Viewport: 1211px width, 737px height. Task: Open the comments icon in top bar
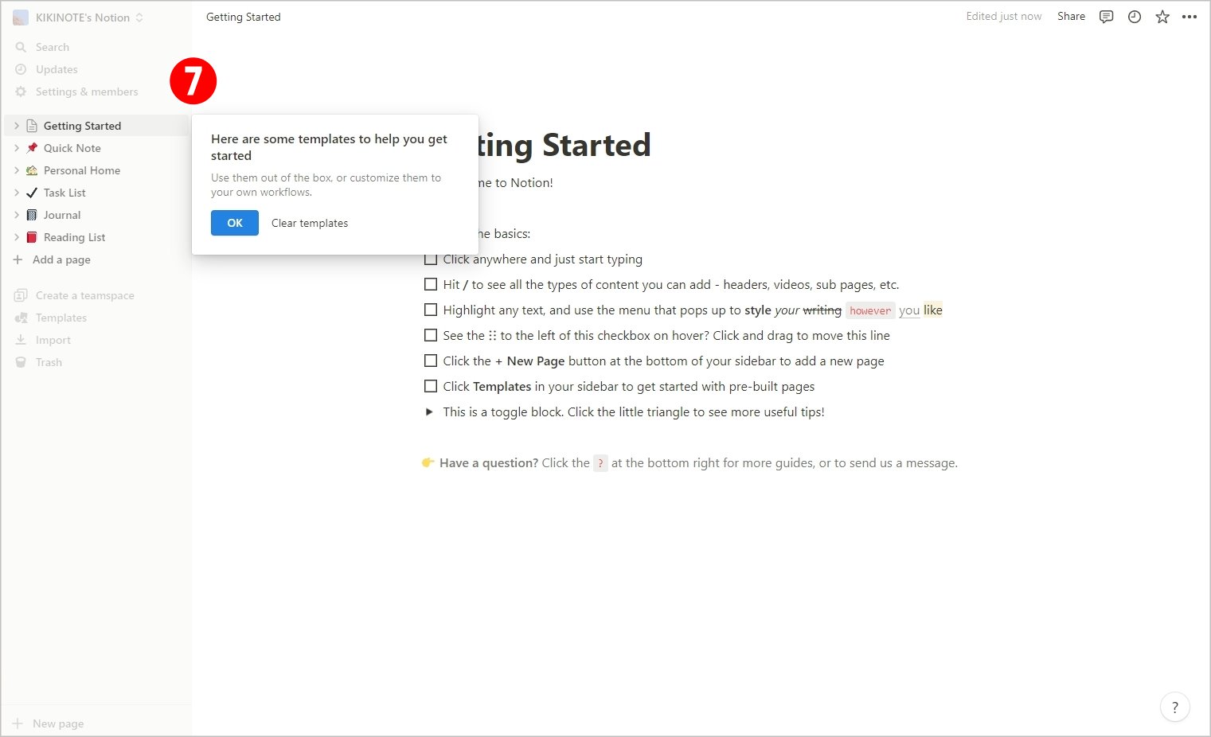(1106, 17)
